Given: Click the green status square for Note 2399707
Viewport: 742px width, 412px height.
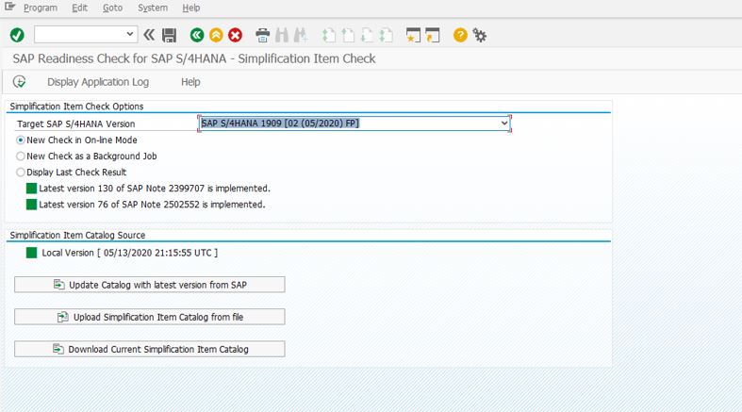Looking at the screenshot, I should coord(31,189).
